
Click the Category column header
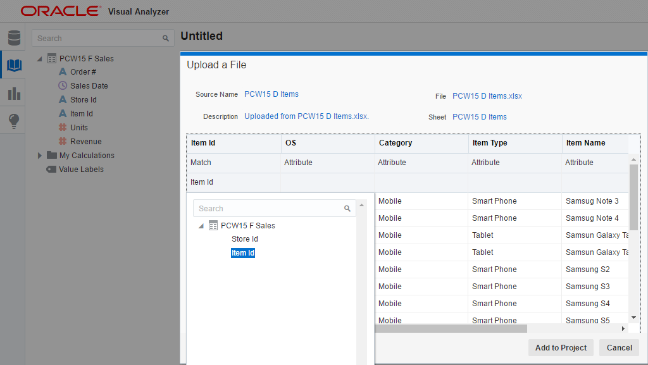tap(421, 143)
